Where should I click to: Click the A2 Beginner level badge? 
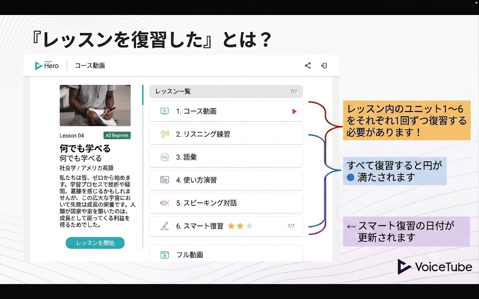pyautogui.click(x=117, y=135)
